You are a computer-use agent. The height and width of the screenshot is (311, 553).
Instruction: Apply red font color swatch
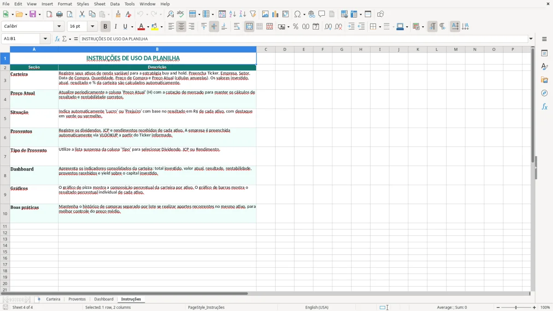pos(141,27)
